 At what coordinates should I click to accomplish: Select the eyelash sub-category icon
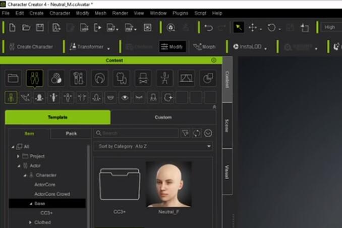[x=139, y=97]
